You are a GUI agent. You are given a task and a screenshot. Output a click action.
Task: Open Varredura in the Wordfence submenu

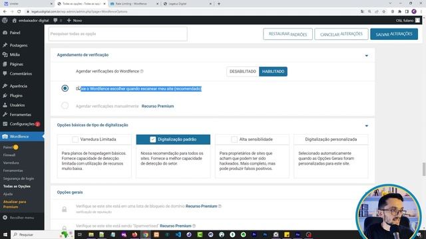click(x=11, y=163)
